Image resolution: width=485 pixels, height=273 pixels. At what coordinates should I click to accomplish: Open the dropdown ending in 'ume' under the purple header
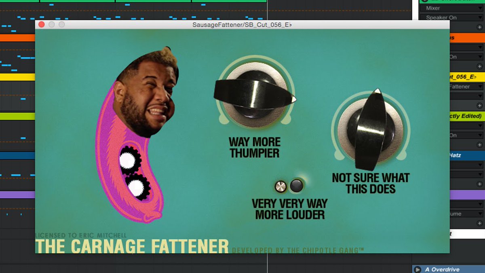point(467,214)
